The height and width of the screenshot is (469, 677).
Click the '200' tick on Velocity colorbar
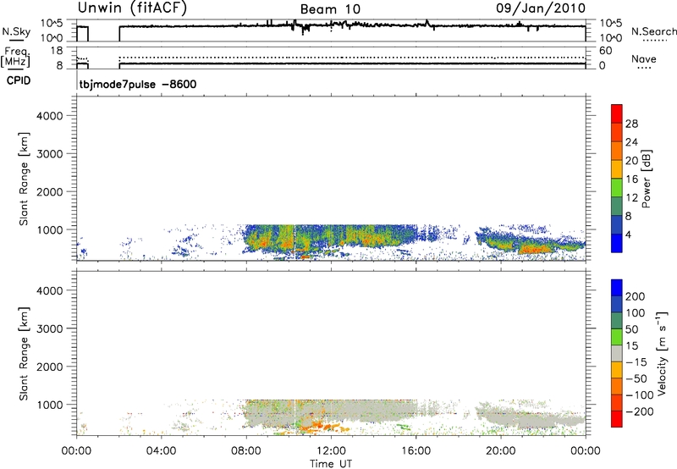pyautogui.click(x=636, y=296)
